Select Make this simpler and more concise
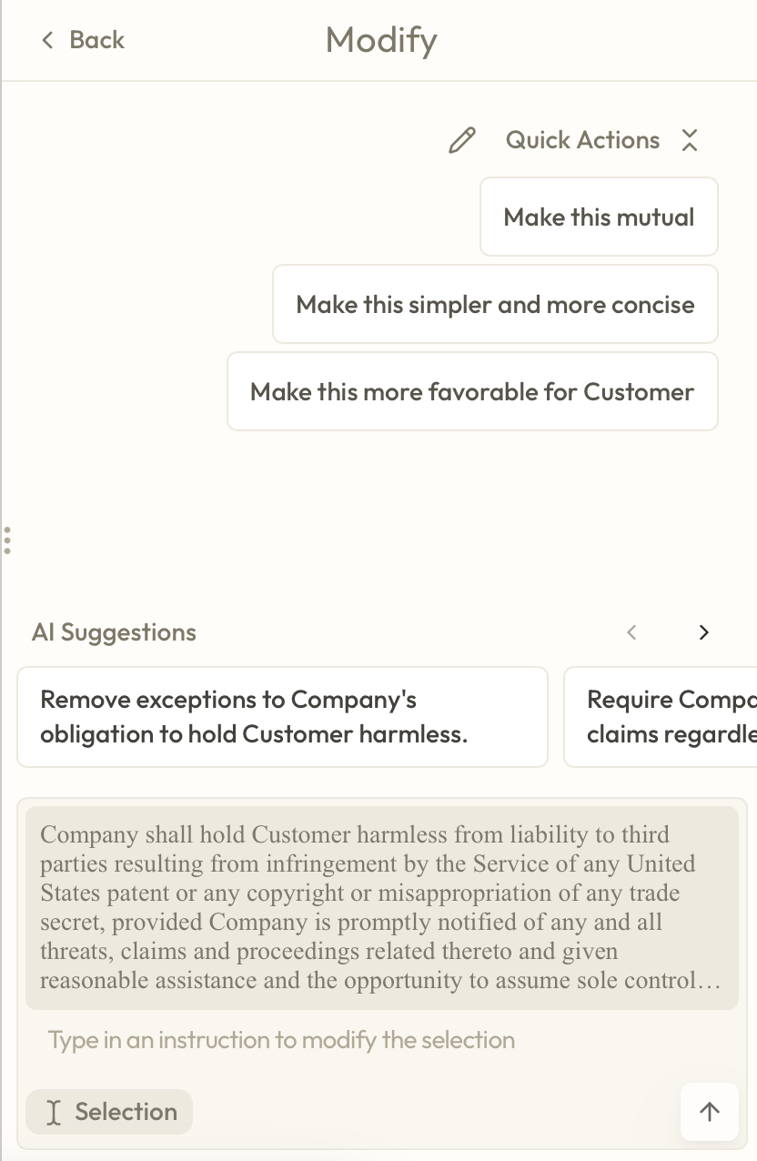Viewport: 757px width, 1161px height. click(495, 304)
